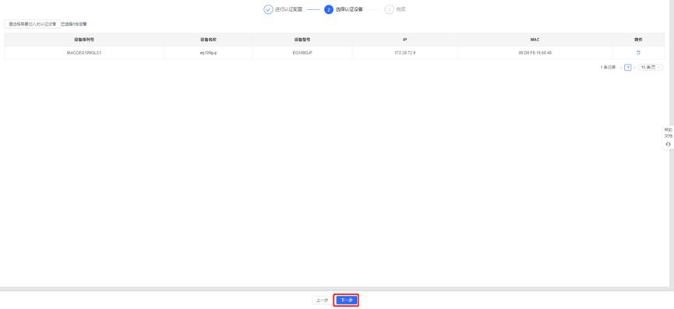This screenshot has width=674, height=309.
Task: Click the selected devices count text
Action: (73, 24)
